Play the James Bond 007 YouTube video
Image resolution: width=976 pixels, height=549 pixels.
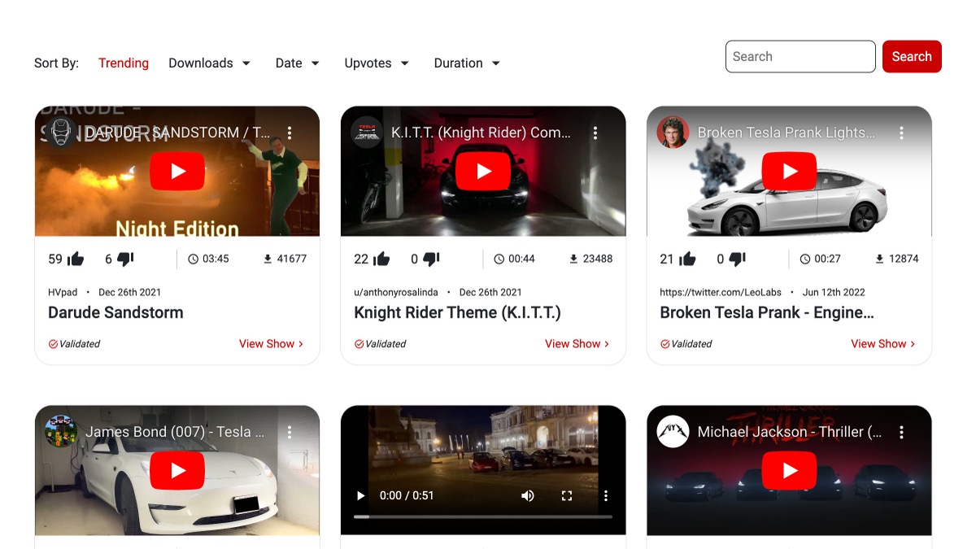click(177, 470)
